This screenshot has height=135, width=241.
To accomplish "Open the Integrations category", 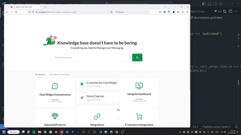I will pyautogui.click(x=97, y=125).
